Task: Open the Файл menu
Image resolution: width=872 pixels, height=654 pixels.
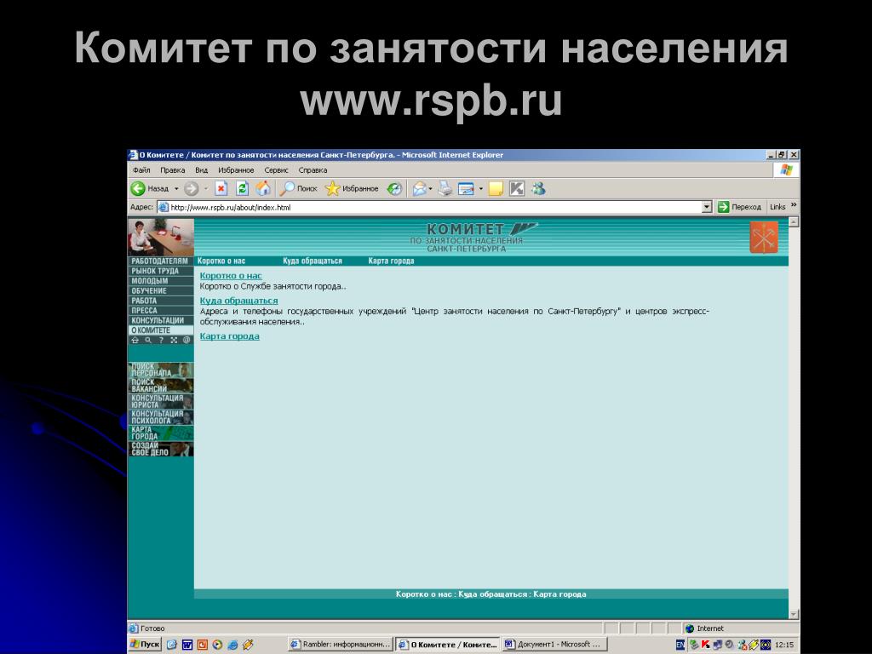Action: (x=141, y=170)
